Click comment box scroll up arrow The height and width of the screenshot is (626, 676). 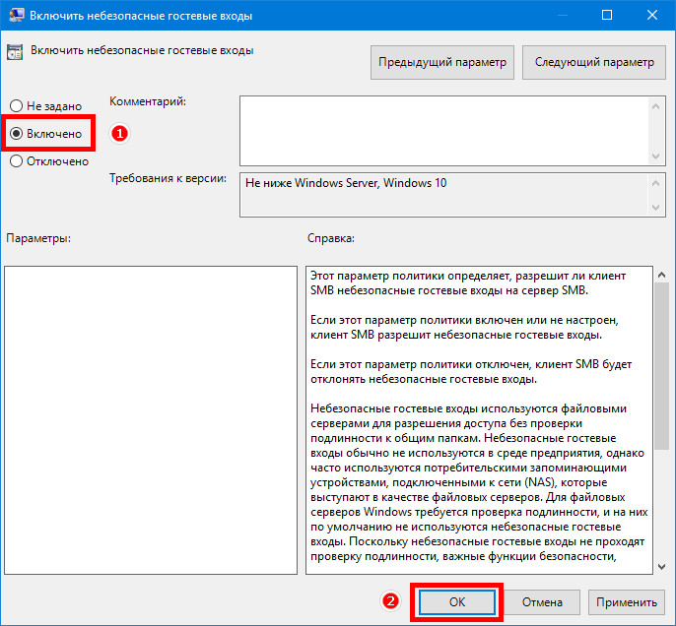[x=655, y=106]
